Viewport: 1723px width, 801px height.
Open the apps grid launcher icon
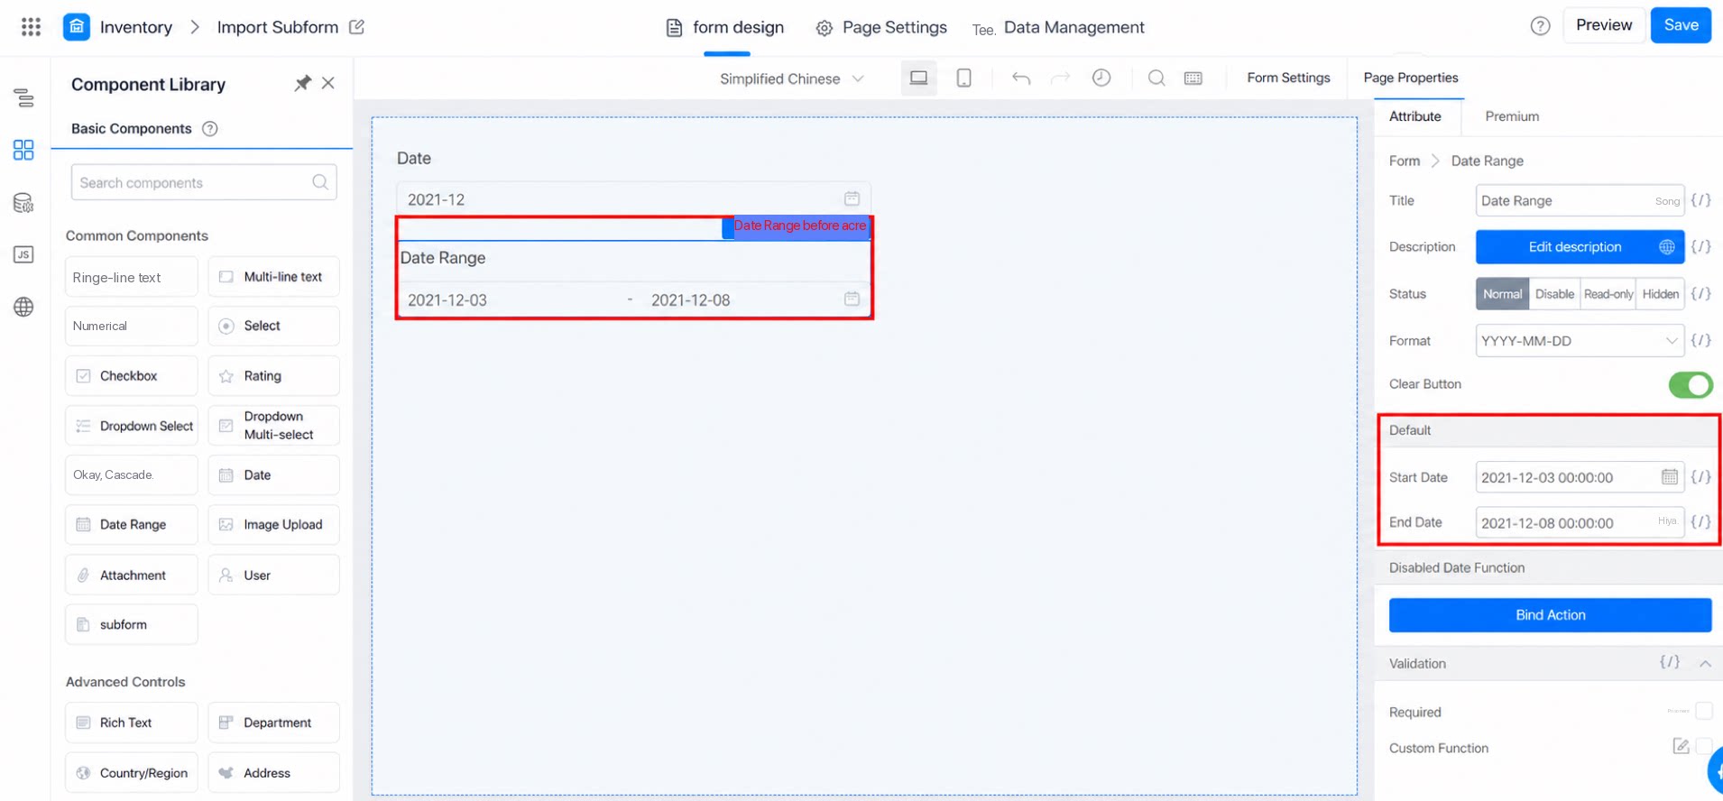tap(31, 27)
